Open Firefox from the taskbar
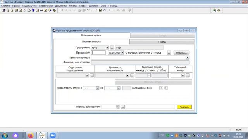 click(31, 136)
